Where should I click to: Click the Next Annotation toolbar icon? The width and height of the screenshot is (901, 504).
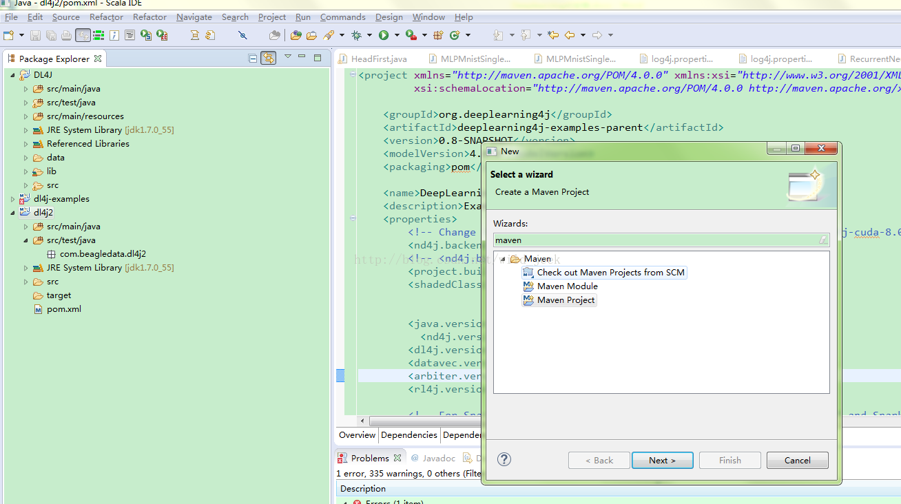click(497, 35)
